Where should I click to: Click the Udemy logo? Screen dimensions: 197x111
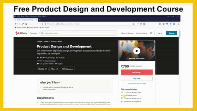coord(21,33)
